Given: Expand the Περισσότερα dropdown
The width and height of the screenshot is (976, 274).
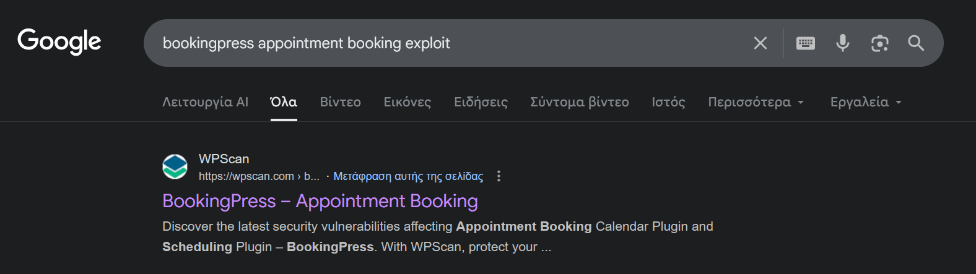Looking at the screenshot, I should [756, 102].
